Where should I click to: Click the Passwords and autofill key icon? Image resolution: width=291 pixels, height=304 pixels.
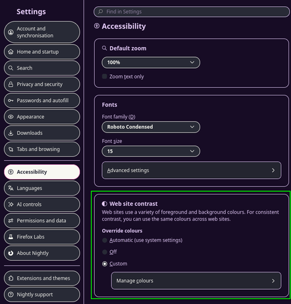coord(11,100)
